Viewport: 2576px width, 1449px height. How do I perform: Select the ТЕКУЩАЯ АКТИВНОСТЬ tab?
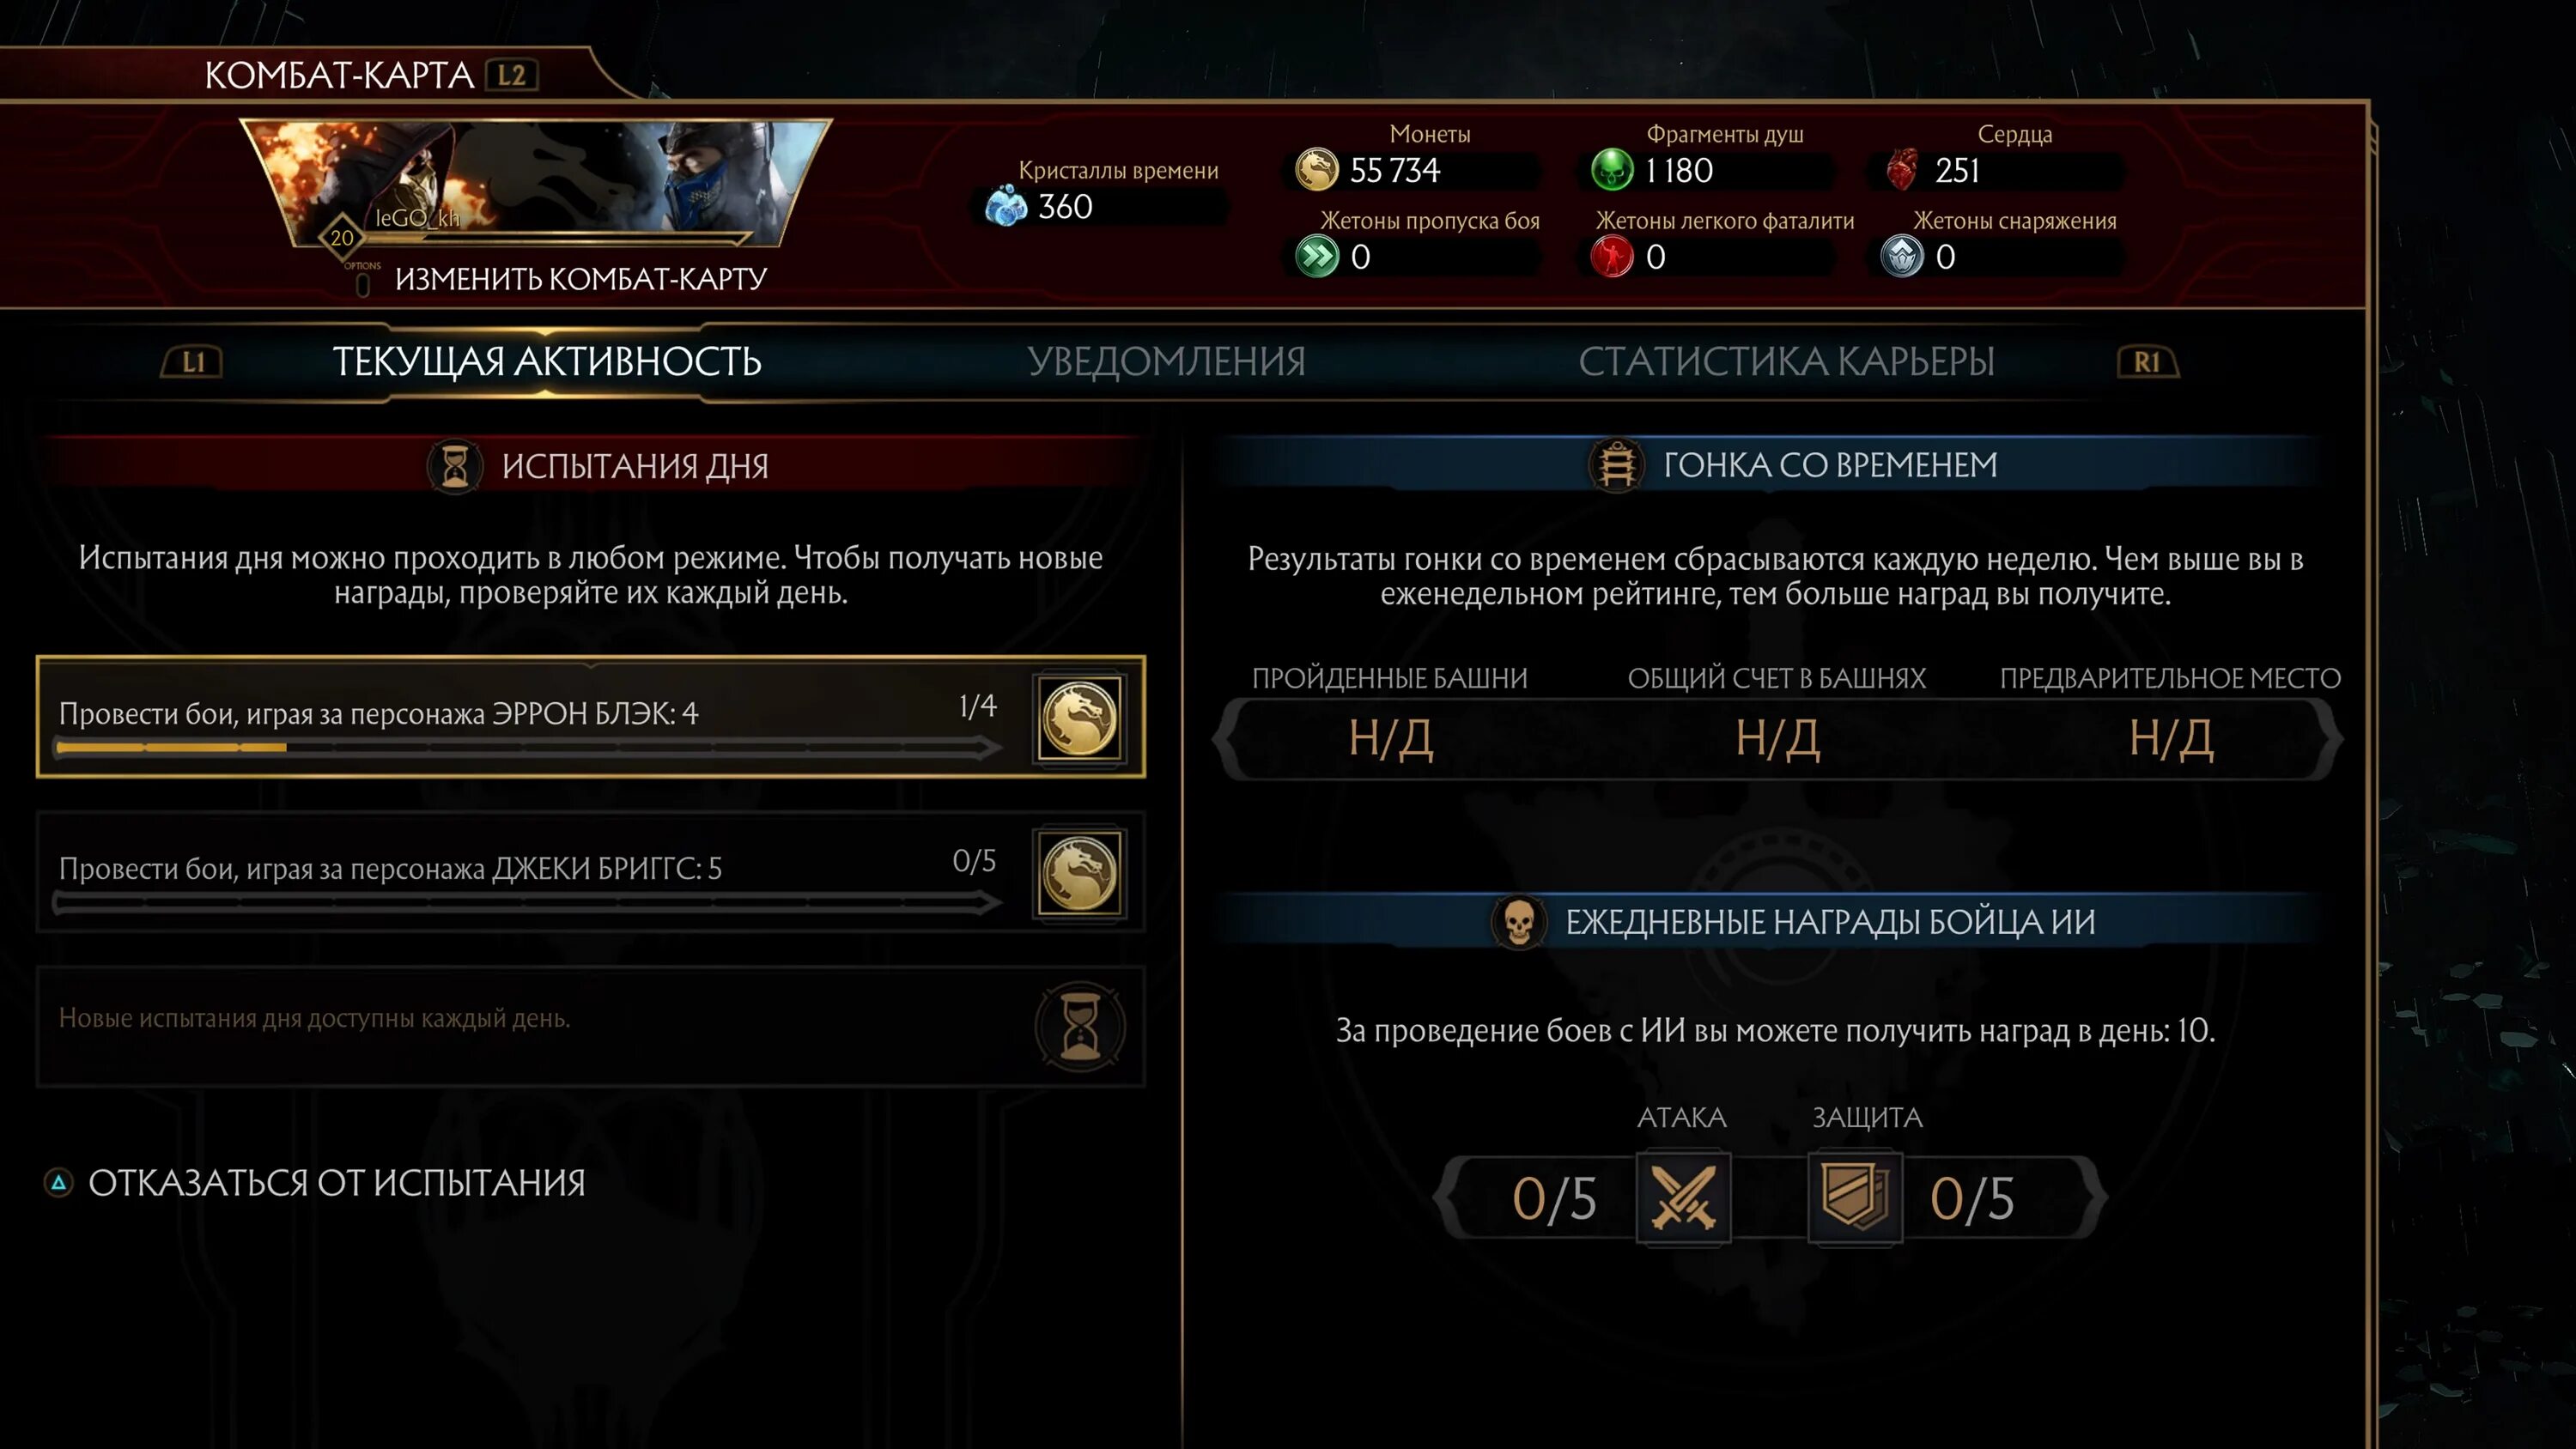coord(547,361)
